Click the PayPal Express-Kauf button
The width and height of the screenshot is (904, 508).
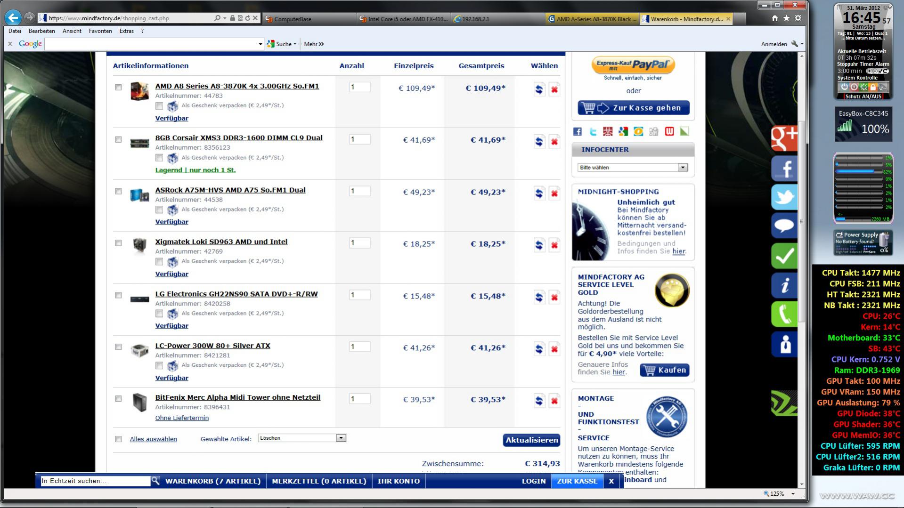click(x=633, y=65)
